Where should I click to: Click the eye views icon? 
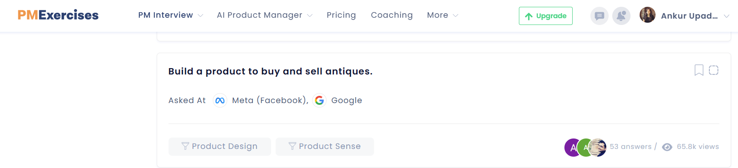tap(667, 147)
